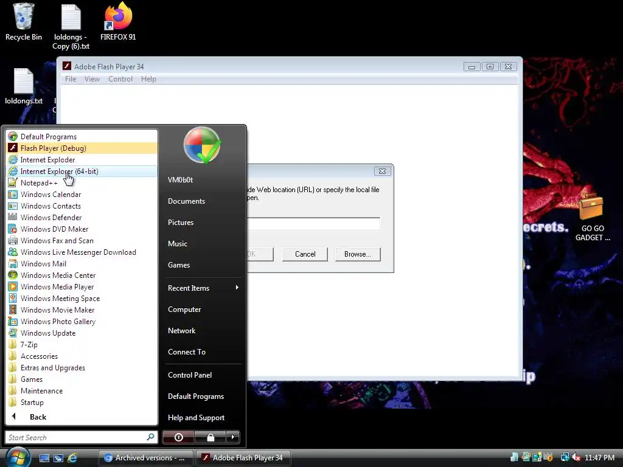Expand Extras and Upgrades folder
The image size is (623, 467).
point(82,367)
